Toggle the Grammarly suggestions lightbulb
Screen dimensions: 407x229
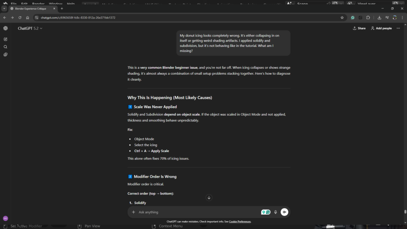tap(264, 212)
